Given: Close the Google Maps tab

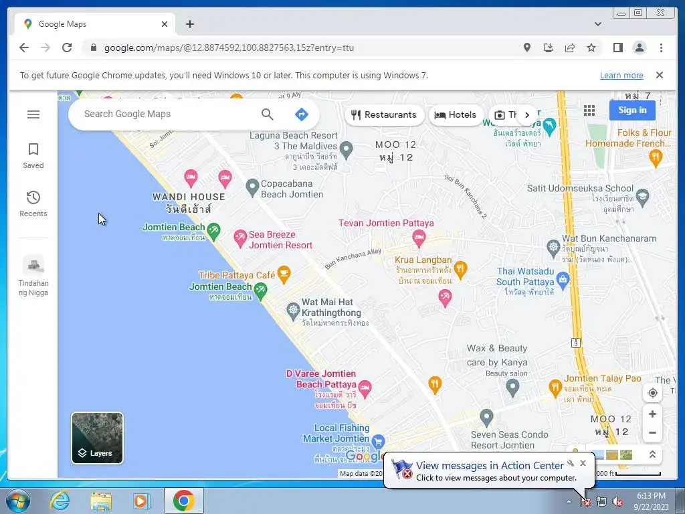Looking at the screenshot, I should click(x=165, y=24).
